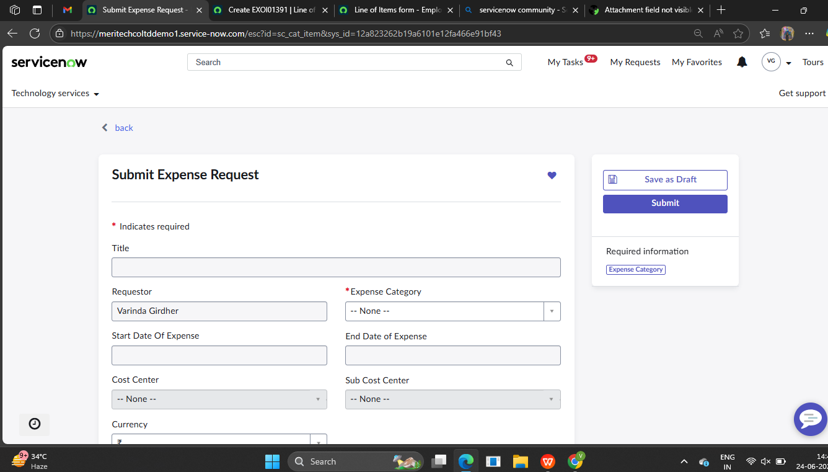Switch to Create EXOI01391 tab
Image resolution: width=828 pixels, height=472 pixels.
coord(270,10)
